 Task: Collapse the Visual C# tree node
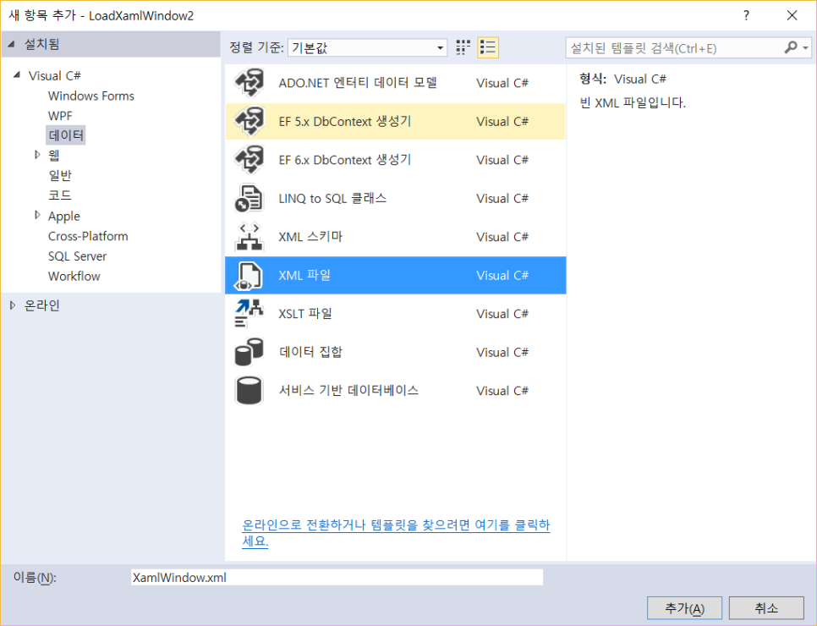click(x=17, y=75)
